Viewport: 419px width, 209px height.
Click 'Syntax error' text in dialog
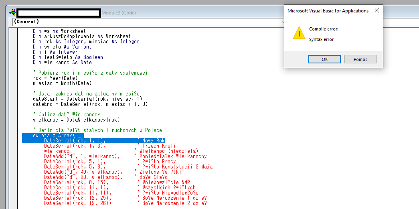[321, 39]
